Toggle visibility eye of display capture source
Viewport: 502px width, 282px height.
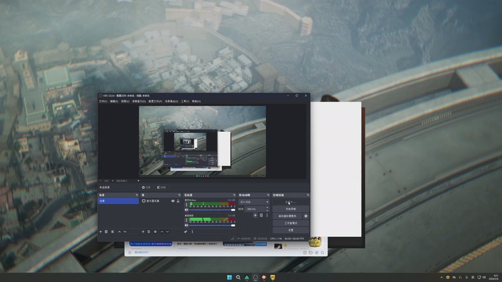click(x=173, y=201)
